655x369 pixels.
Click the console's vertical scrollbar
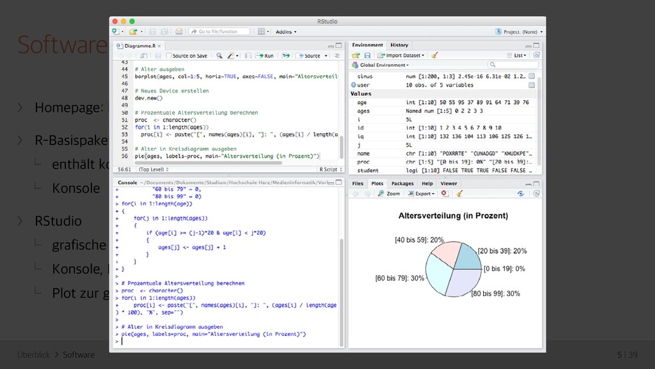342,292
